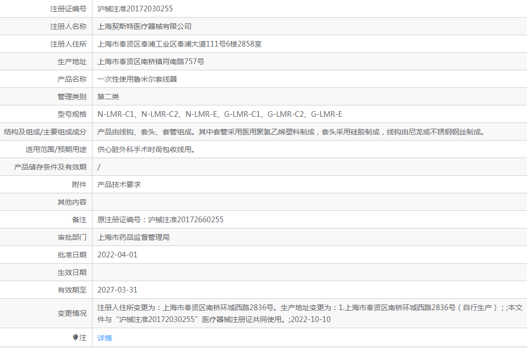Click the 结构及组成/主要组成成分 label

[45, 132]
